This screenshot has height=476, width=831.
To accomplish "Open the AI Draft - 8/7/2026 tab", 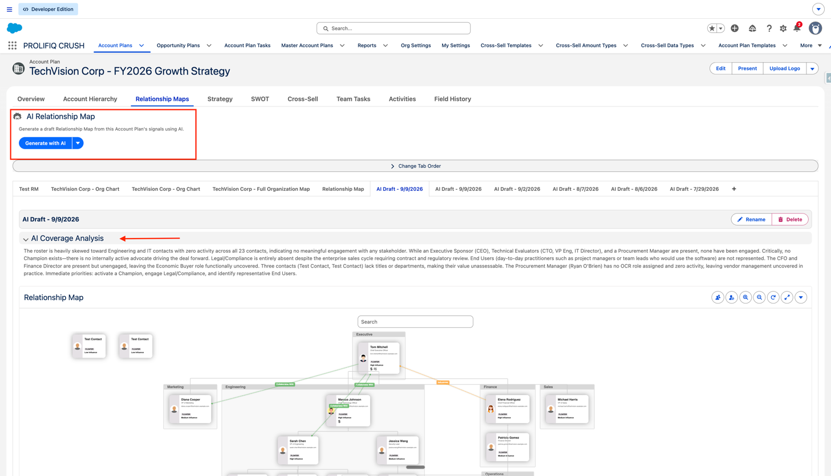I will tap(575, 189).
